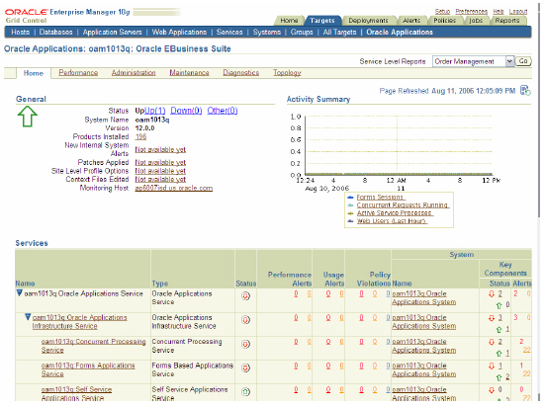Open Products Installed 196 link
546x407 pixels.
140,136
